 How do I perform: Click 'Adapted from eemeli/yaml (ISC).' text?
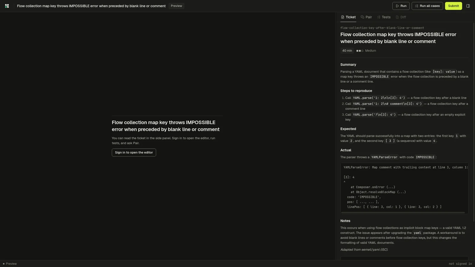click(x=364, y=250)
